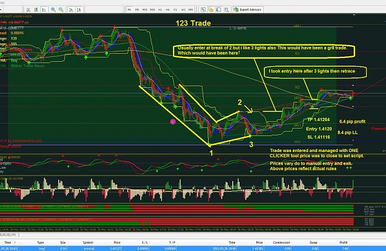Zoom out of the chart

61,10
